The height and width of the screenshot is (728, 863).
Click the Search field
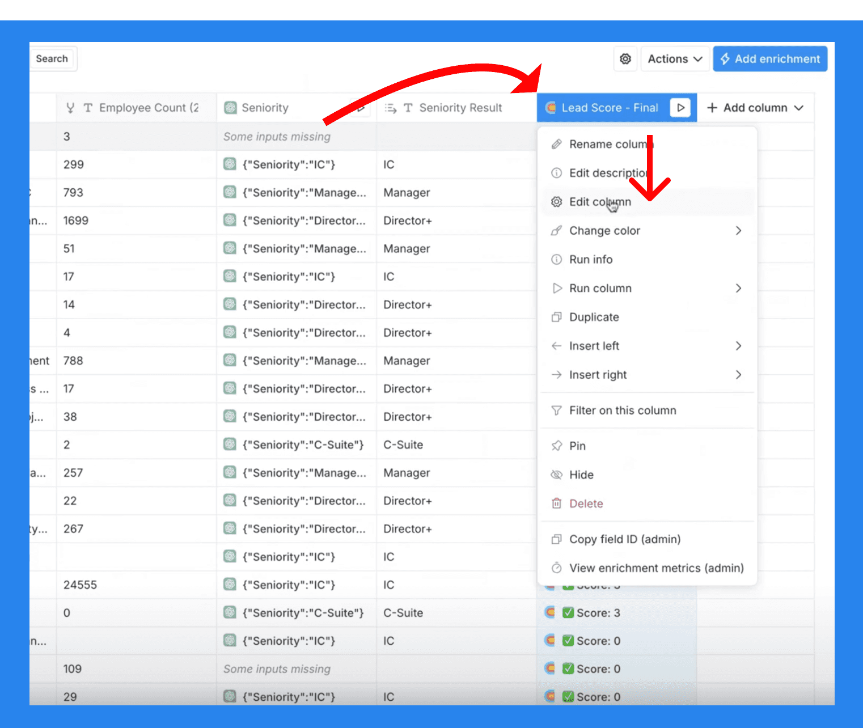pos(52,59)
